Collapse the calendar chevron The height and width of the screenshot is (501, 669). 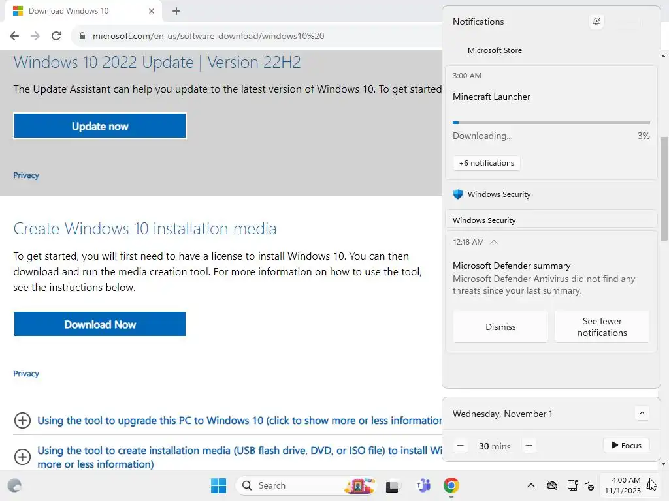(x=642, y=413)
